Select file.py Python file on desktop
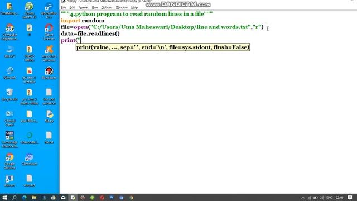This screenshot has height=201, width=357. point(49,116)
